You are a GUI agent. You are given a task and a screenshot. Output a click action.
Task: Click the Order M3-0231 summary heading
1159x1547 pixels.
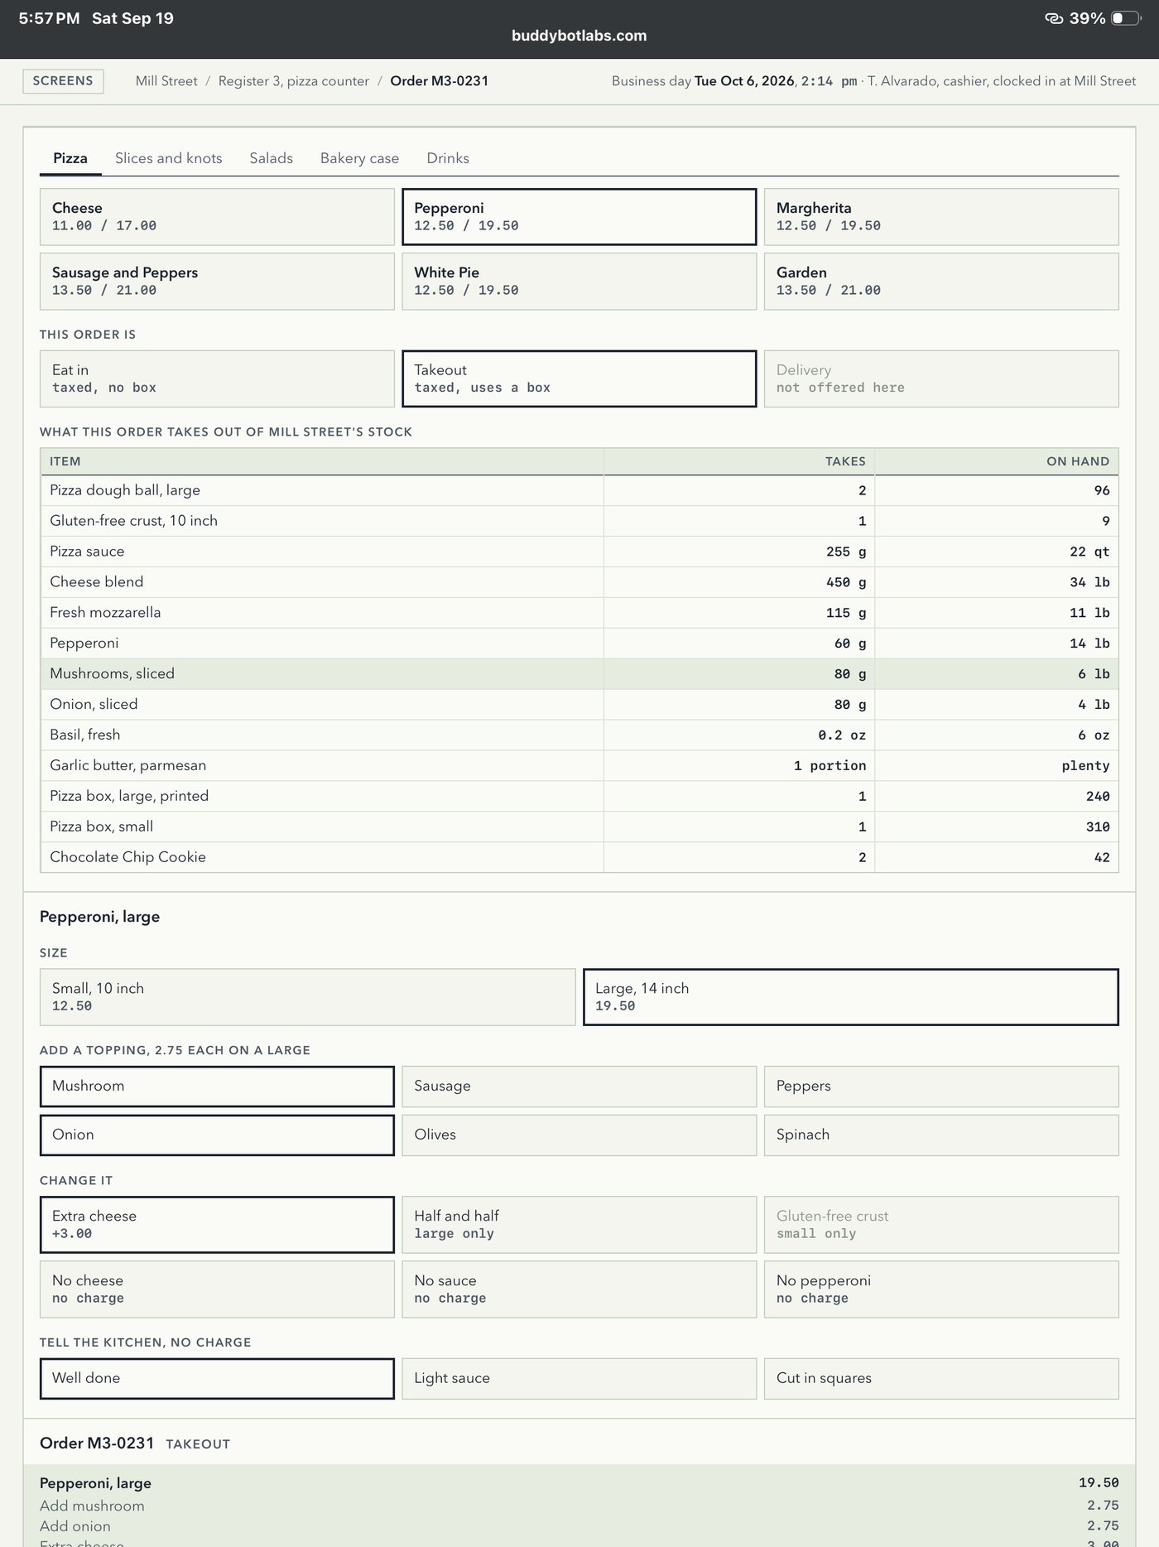click(x=97, y=1443)
